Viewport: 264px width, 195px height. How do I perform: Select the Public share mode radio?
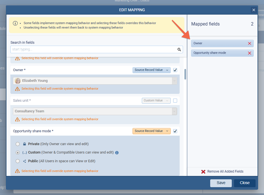(18, 161)
